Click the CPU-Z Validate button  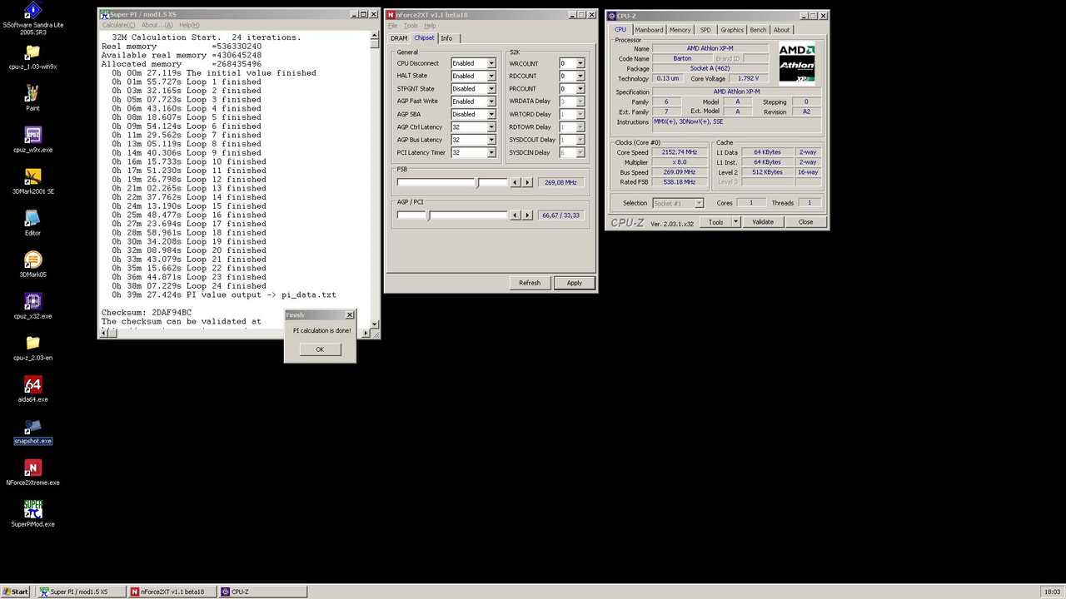[763, 222]
